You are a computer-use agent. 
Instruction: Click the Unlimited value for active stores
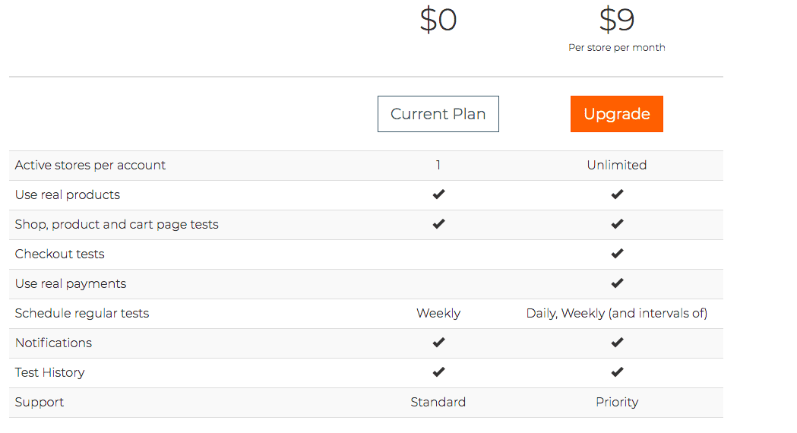click(x=617, y=165)
